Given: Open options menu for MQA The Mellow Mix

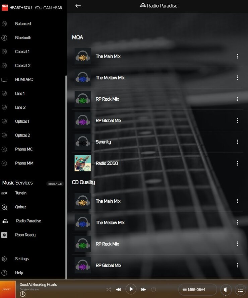Looking at the screenshot, I should [x=237, y=78].
